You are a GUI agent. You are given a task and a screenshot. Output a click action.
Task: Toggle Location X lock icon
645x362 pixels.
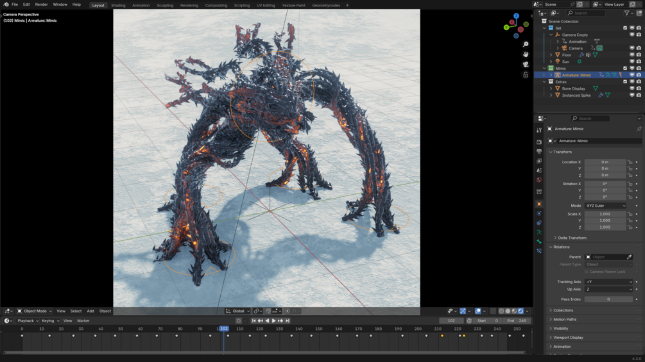point(630,162)
